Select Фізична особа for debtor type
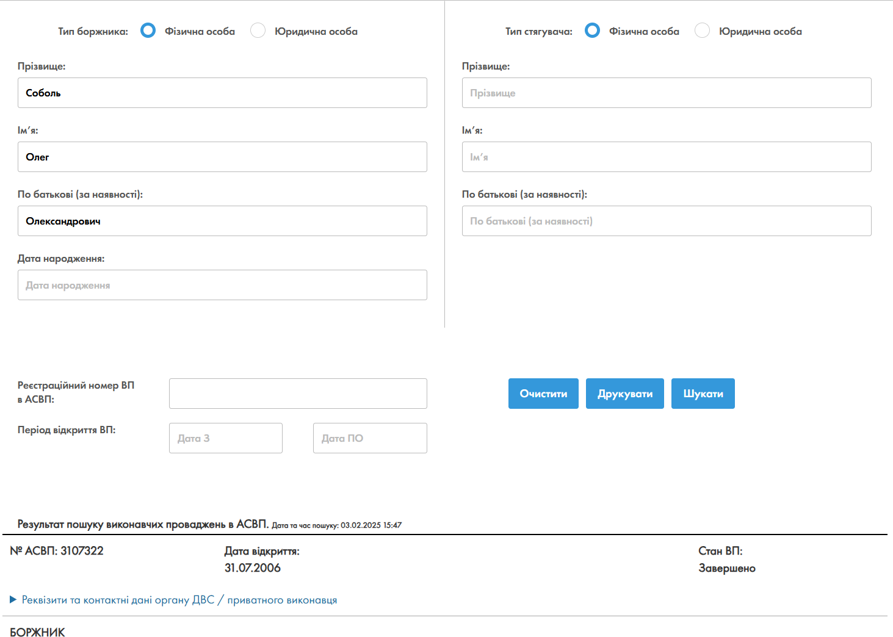 pyautogui.click(x=148, y=31)
